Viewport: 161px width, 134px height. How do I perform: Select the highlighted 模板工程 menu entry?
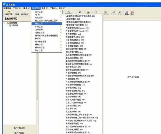tap(47, 24)
